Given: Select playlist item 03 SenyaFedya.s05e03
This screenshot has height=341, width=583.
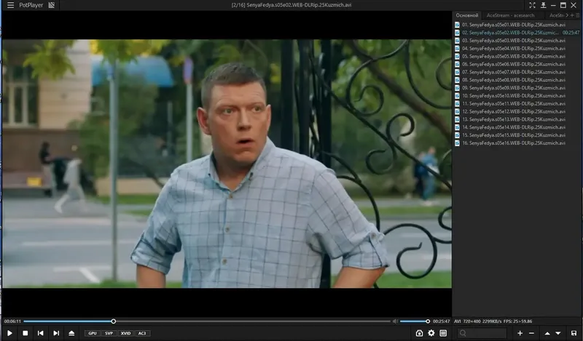Looking at the screenshot, I should (517, 41).
